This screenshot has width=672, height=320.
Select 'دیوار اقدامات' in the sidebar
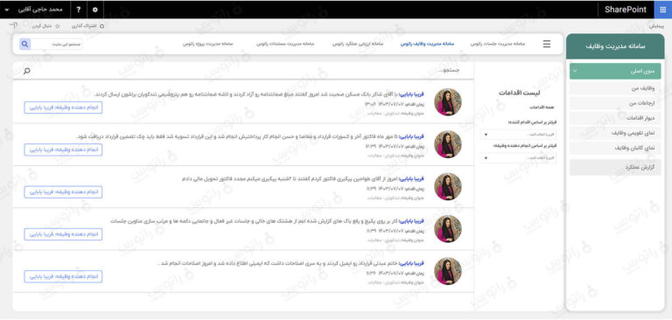[615, 118]
